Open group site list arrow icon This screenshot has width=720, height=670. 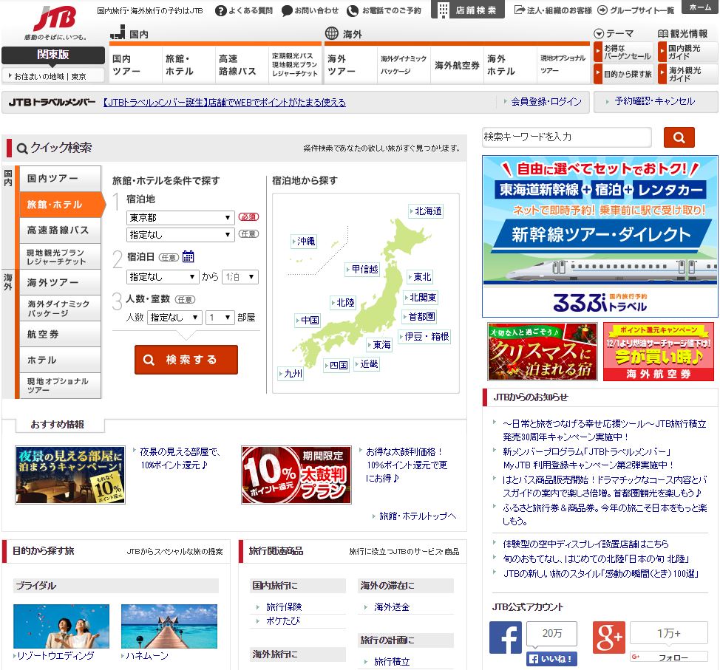(x=602, y=10)
